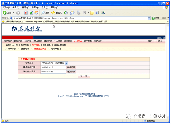Select the 证券期货 navigation tab
The image size is (171, 124).
click(68, 41)
